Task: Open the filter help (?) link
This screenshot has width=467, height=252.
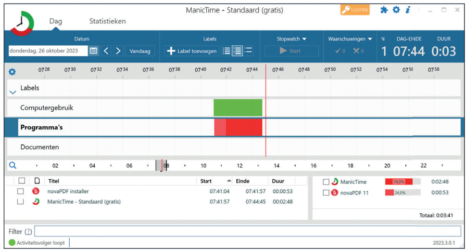Action: pyautogui.click(x=28, y=232)
